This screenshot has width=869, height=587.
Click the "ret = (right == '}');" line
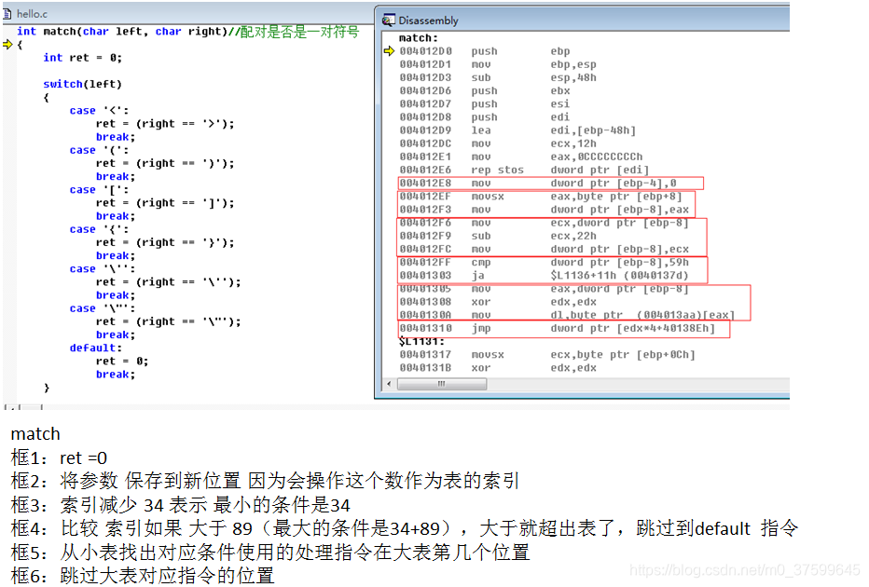(x=165, y=243)
